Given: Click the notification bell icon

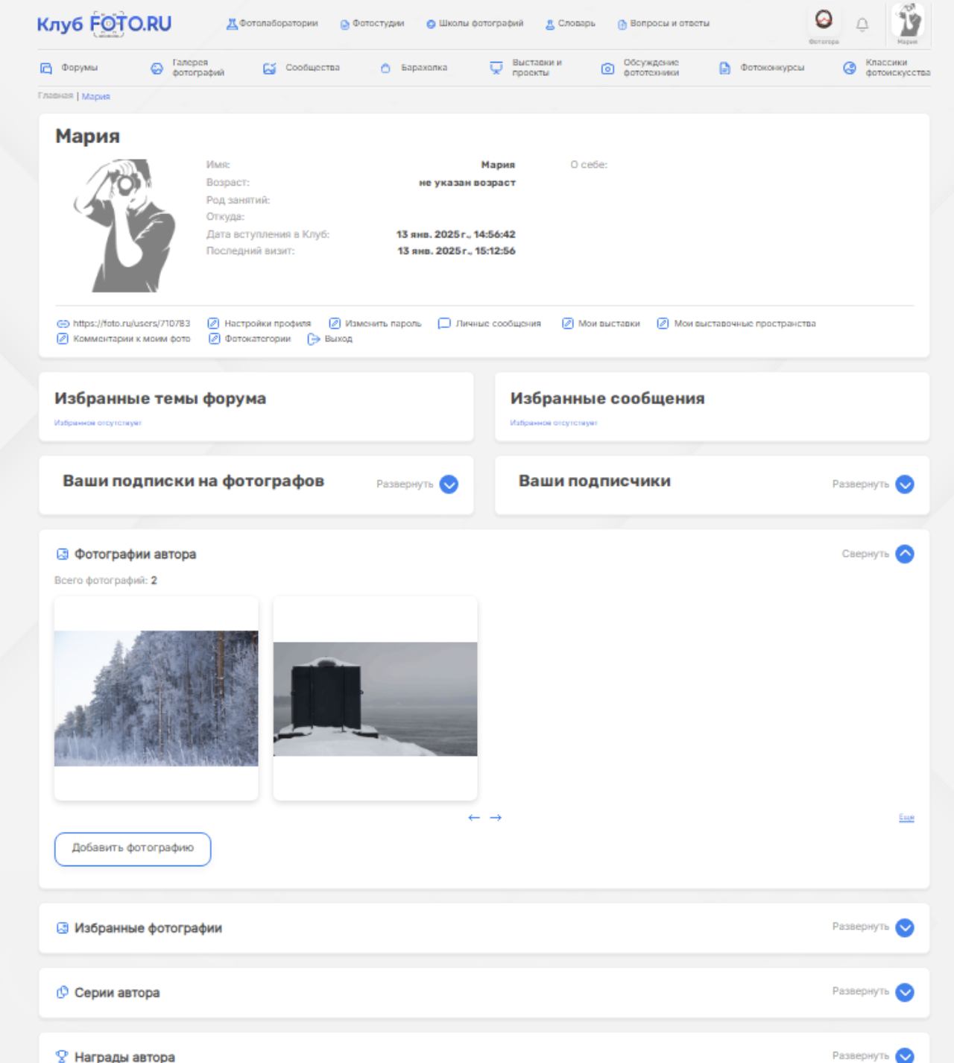Looking at the screenshot, I should 862,25.
